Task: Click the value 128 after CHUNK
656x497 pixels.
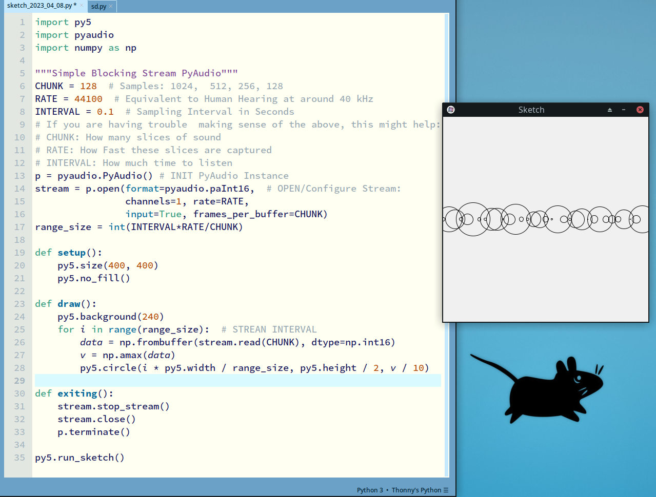Action: point(88,86)
